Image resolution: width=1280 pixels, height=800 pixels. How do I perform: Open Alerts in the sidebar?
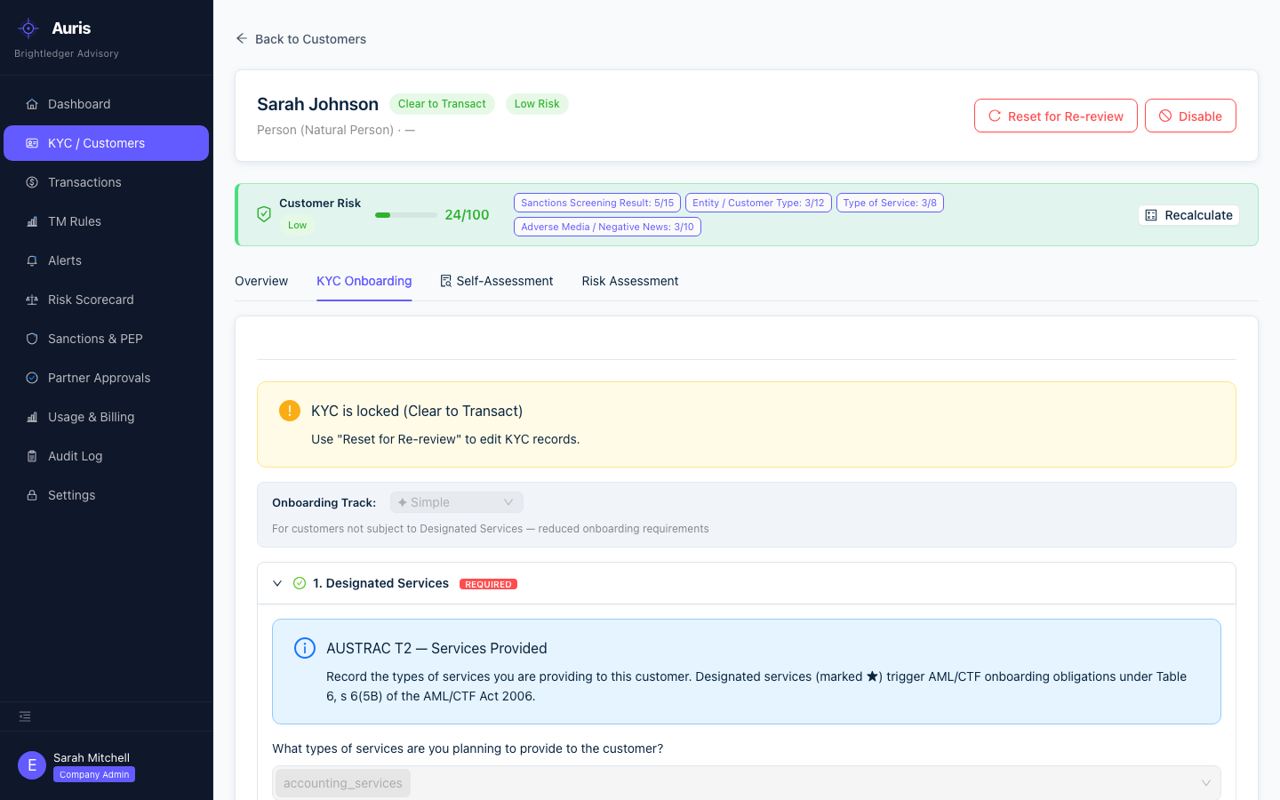click(106, 260)
